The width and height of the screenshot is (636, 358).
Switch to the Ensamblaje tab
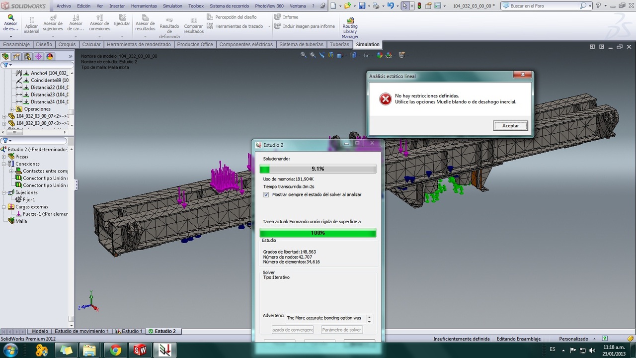pos(16,44)
